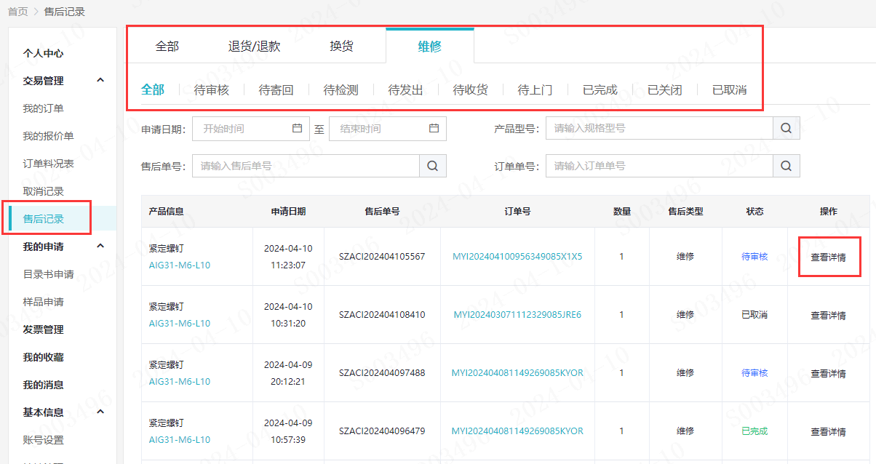Image resolution: width=876 pixels, height=464 pixels.
Task: Collapse the 交易管理 sidebar section
Action: pos(100,81)
